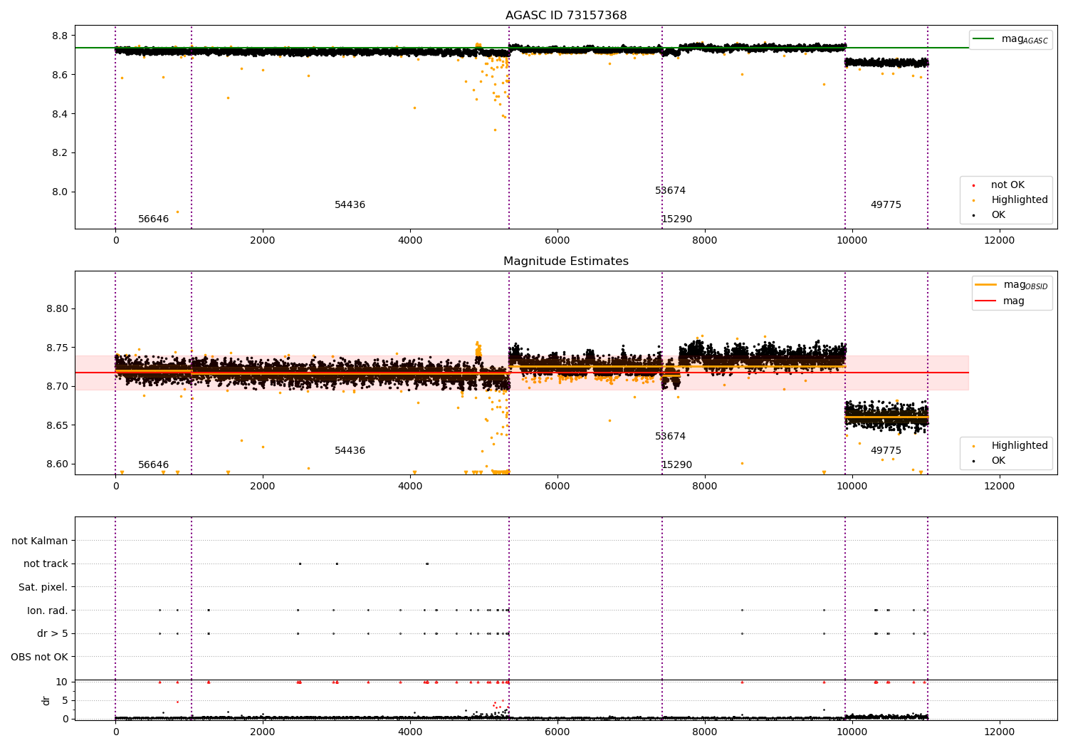Image resolution: width=1068 pixels, height=748 pixels.
Task: Click the lone orange outlier near magnitude 7.9
Action: click(177, 212)
